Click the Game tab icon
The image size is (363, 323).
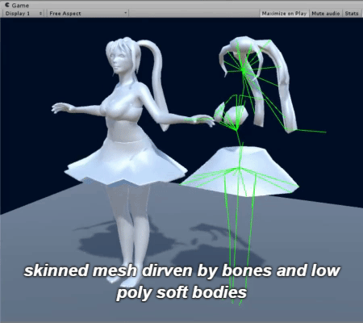(7, 5)
